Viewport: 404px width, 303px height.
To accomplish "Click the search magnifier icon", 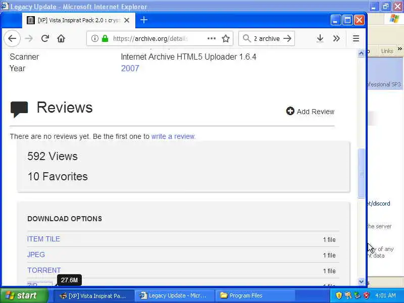I will (246, 38).
